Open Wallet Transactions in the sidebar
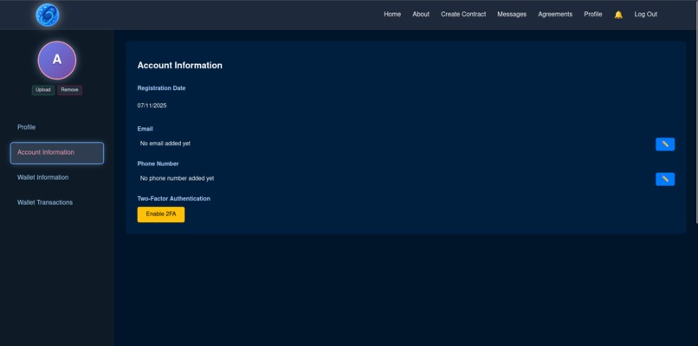The height and width of the screenshot is (346, 698). [45, 202]
